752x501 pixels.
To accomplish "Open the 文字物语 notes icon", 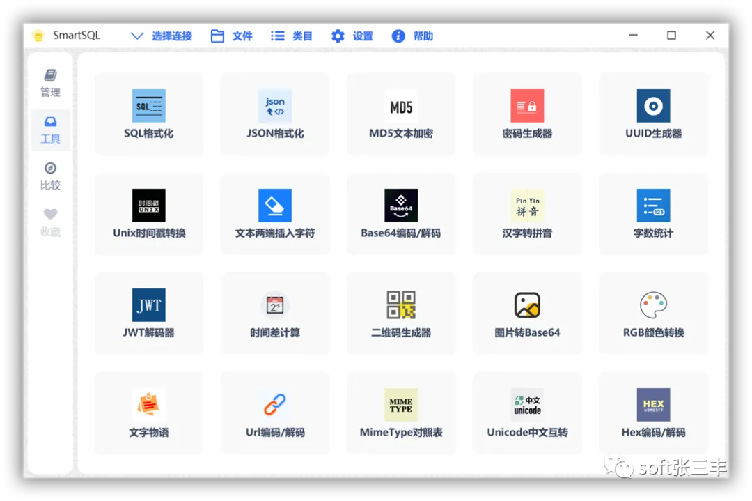I will tap(149, 405).
